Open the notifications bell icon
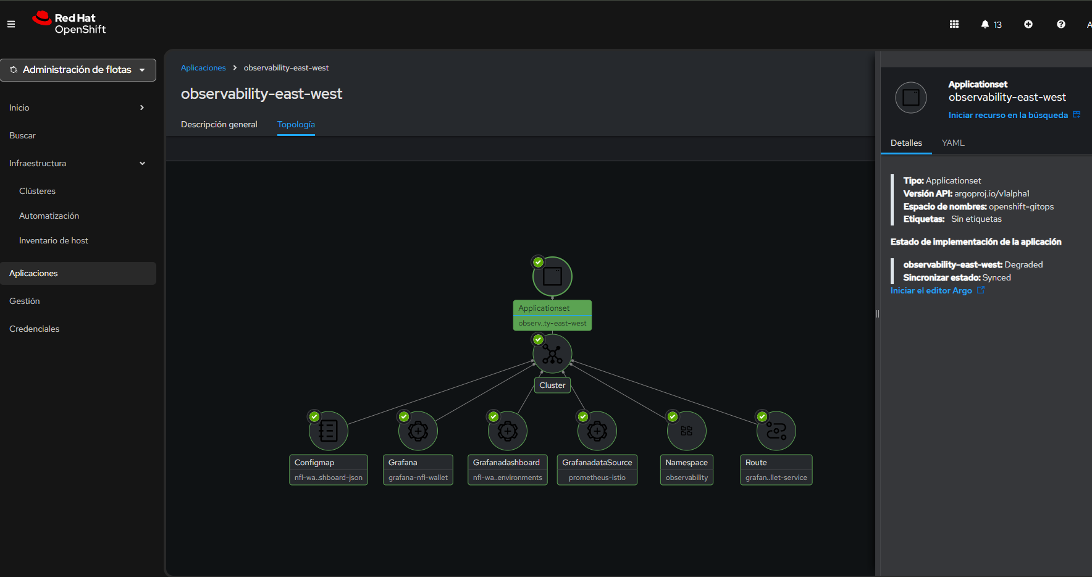This screenshot has width=1092, height=577. click(x=985, y=24)
